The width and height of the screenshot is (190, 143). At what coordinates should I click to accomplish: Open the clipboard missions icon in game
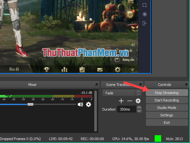pos(82,70)
